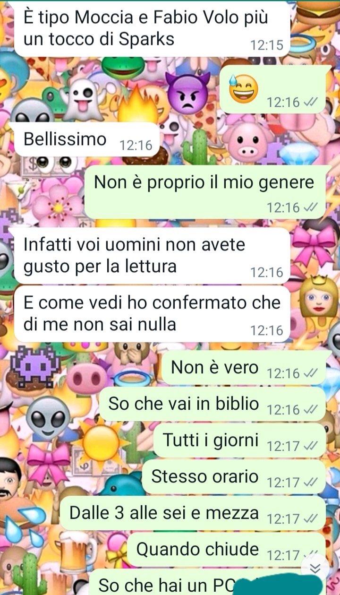Select the 'Quando chiude' message bubble

[226, 550]
